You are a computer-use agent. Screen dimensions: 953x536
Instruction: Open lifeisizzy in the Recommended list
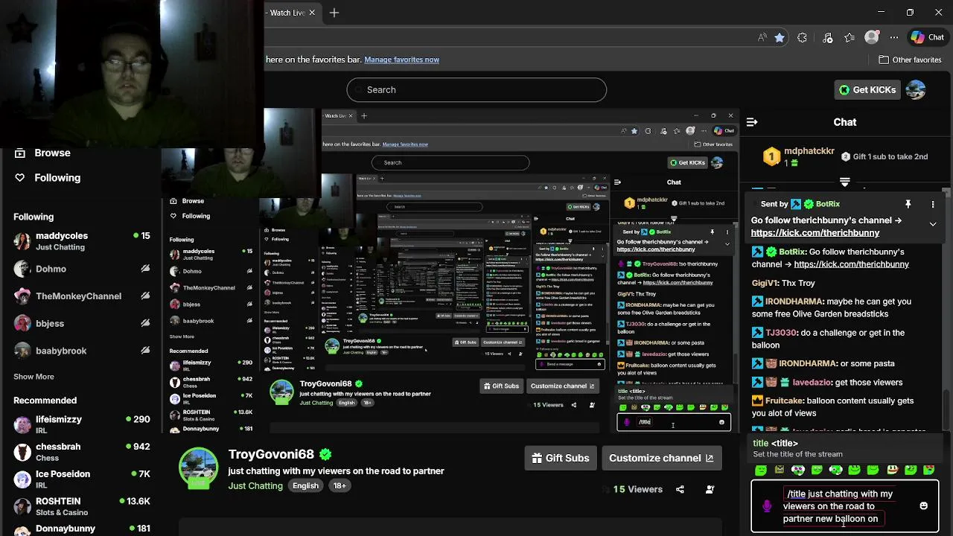(x=82, y=424)
